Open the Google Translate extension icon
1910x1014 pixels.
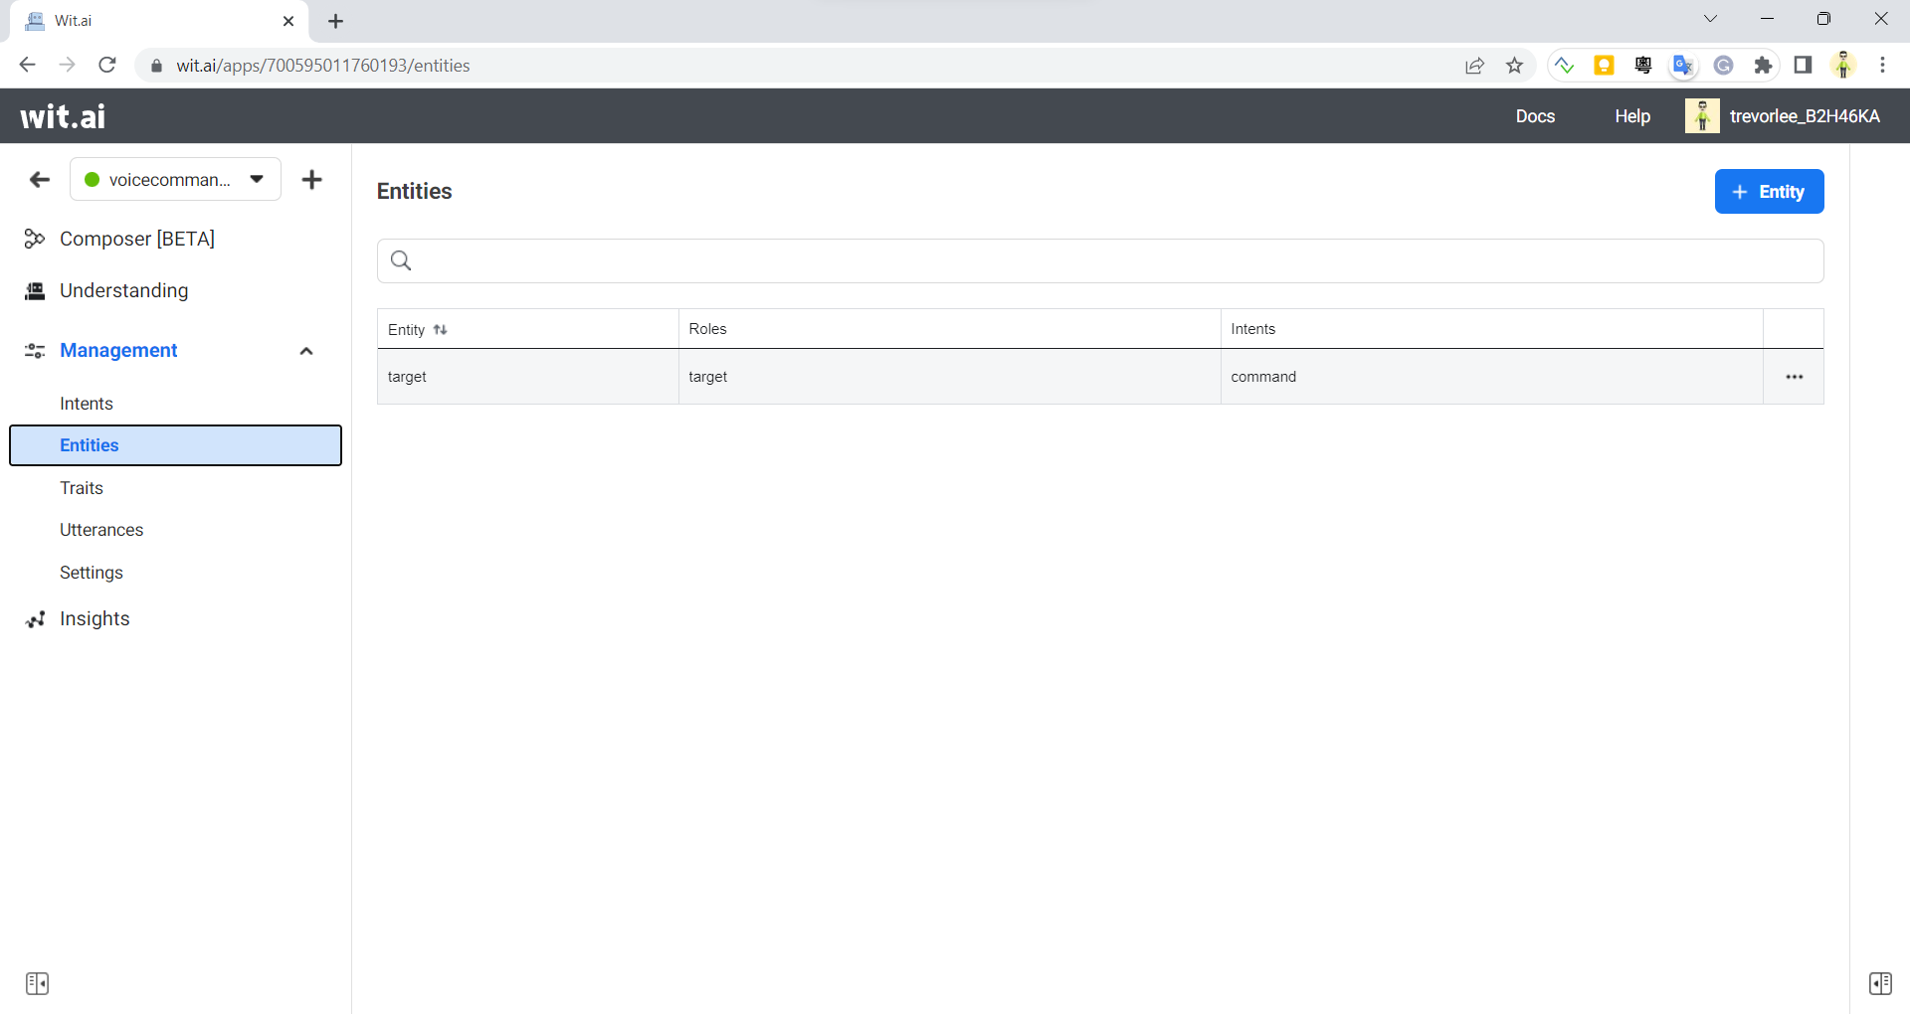point(1682,65)
